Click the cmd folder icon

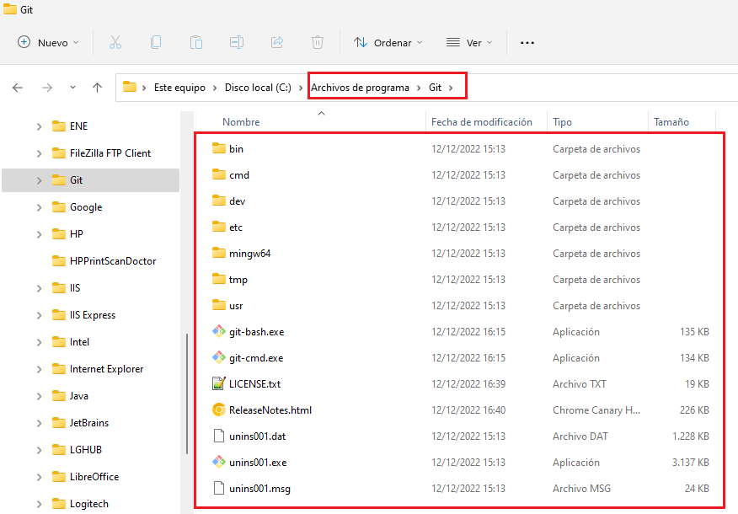click(218, 174)
